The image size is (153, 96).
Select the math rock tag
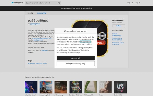(x=39, y=63)
